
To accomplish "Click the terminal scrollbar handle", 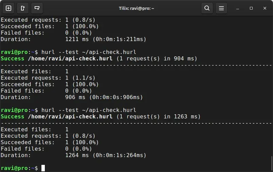I will [x=272, y=164].
